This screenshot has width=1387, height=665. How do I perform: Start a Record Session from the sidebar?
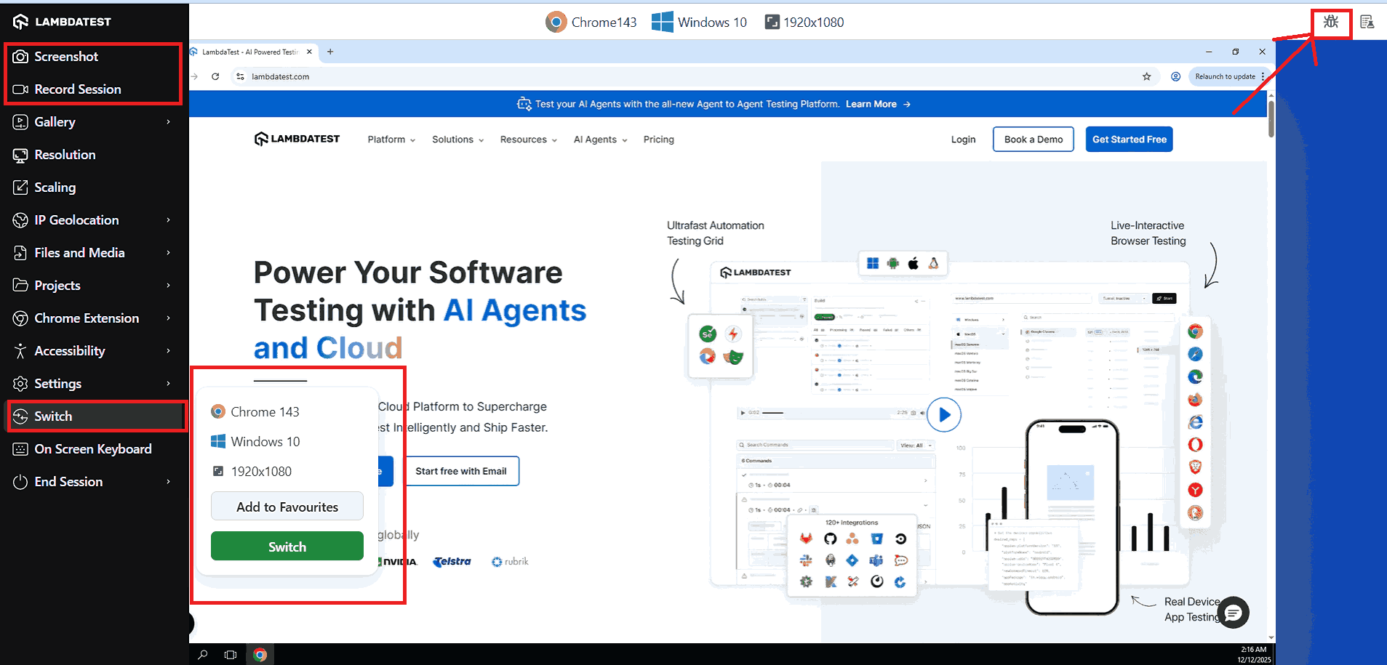pyautogui.click(x=76, y=89)
